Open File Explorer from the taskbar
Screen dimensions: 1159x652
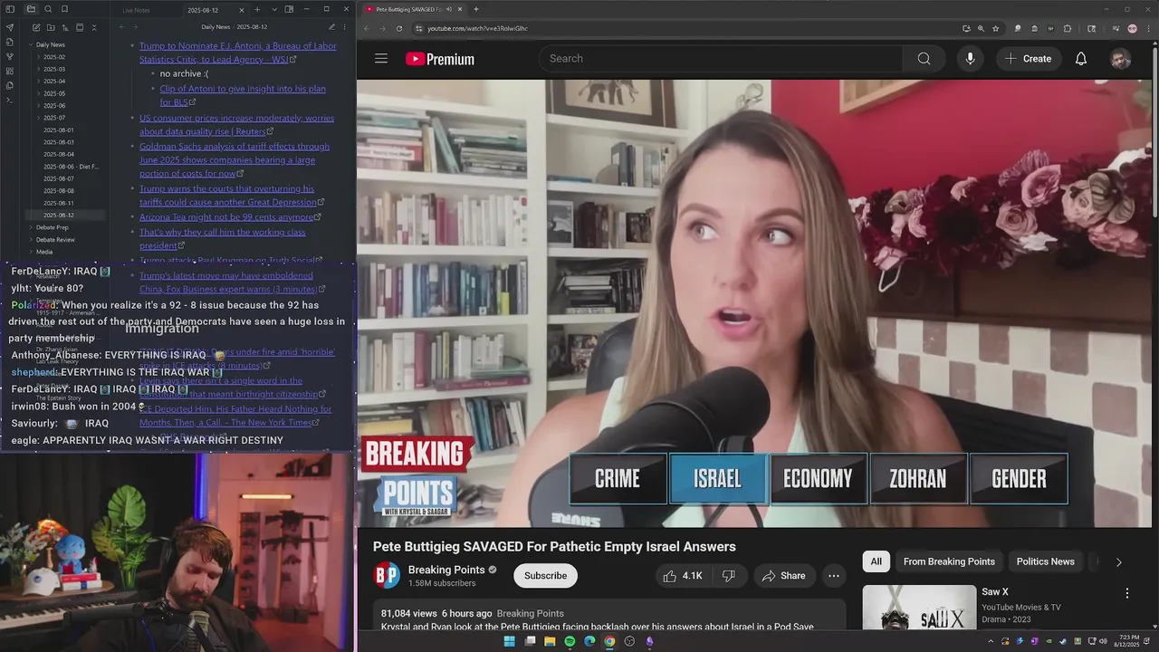pyautogui.click(x=550, y=641)
